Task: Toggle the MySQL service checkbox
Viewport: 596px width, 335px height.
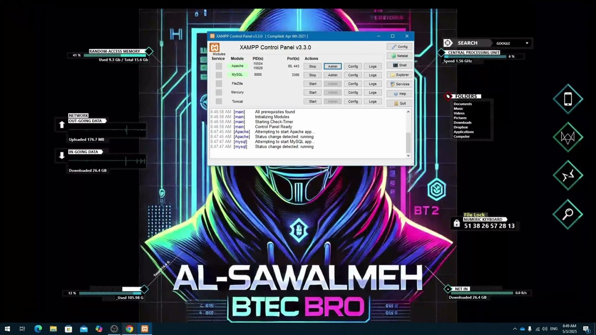Action: (x=219, y=75)
